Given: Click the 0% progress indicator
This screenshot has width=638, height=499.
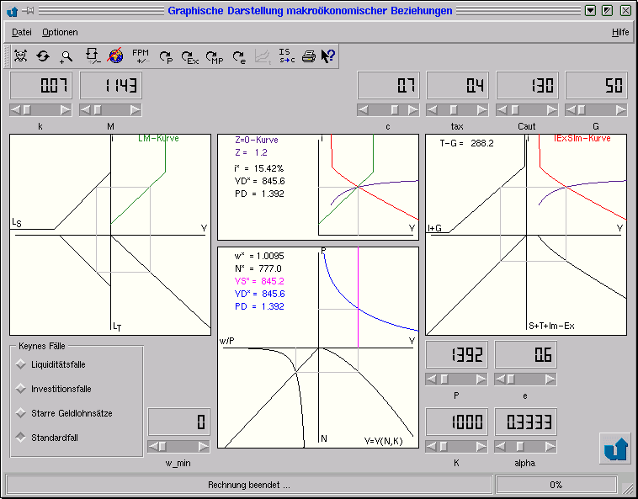Looking at the screenshot, I should (556, 485).
